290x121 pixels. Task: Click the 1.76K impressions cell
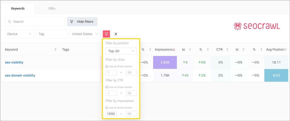click(165, 75)
